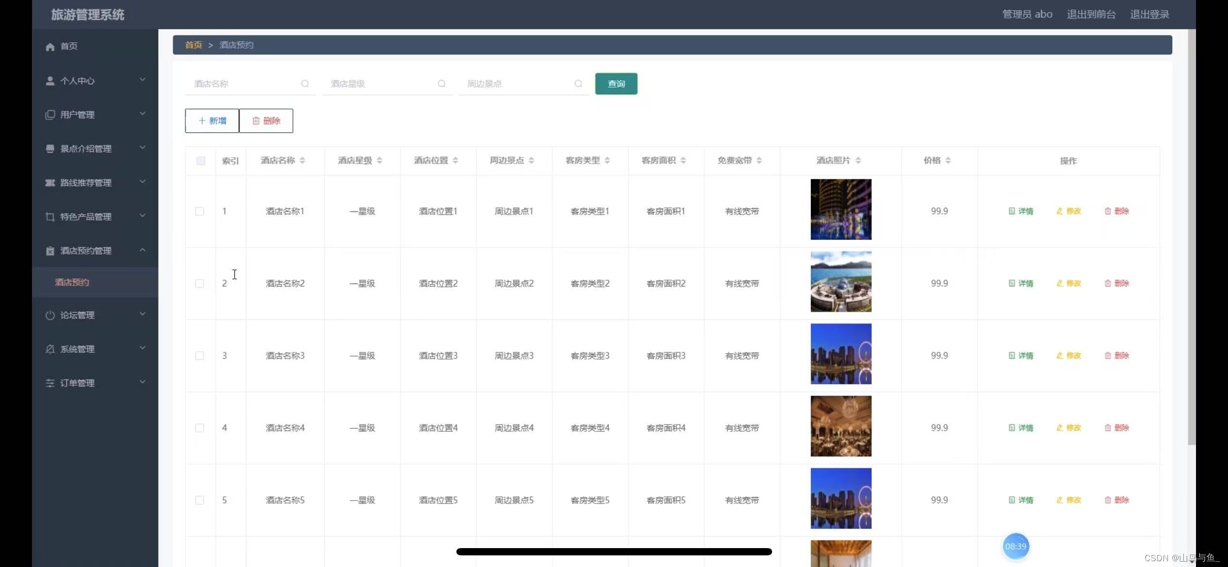Click the 新增 add button

pos(212,121)
